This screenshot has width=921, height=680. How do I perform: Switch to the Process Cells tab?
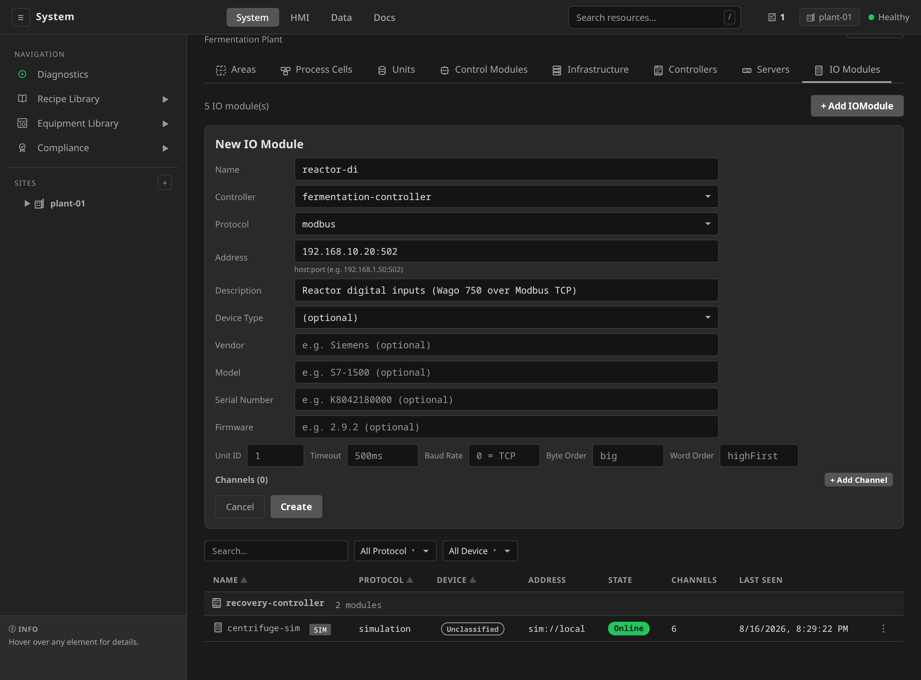click(316, 69)
